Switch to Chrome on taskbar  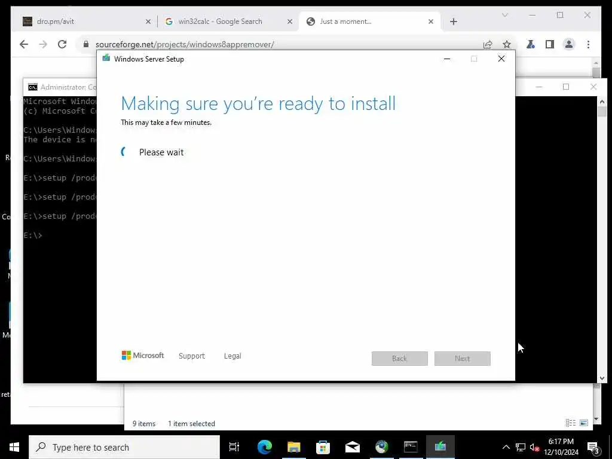(382, 447)
